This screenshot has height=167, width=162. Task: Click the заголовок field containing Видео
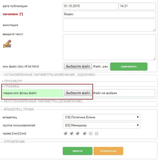(x=109, y=14)
